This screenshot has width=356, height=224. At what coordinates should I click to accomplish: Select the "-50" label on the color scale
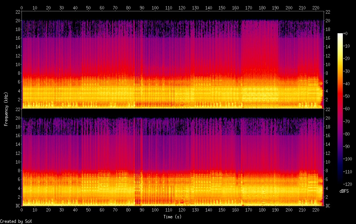346,96
